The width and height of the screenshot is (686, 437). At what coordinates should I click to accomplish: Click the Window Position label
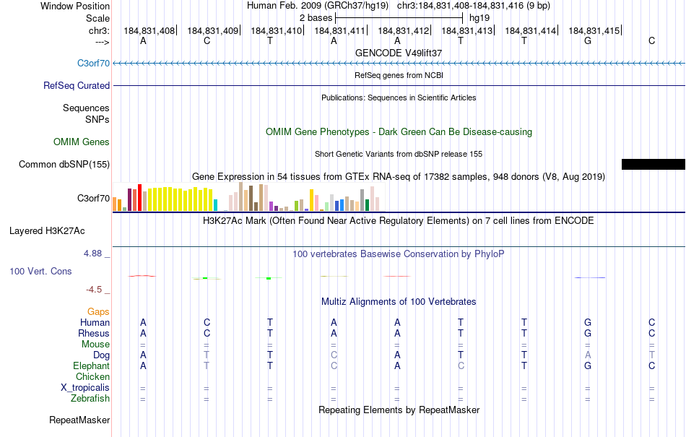tap(75, 6)
